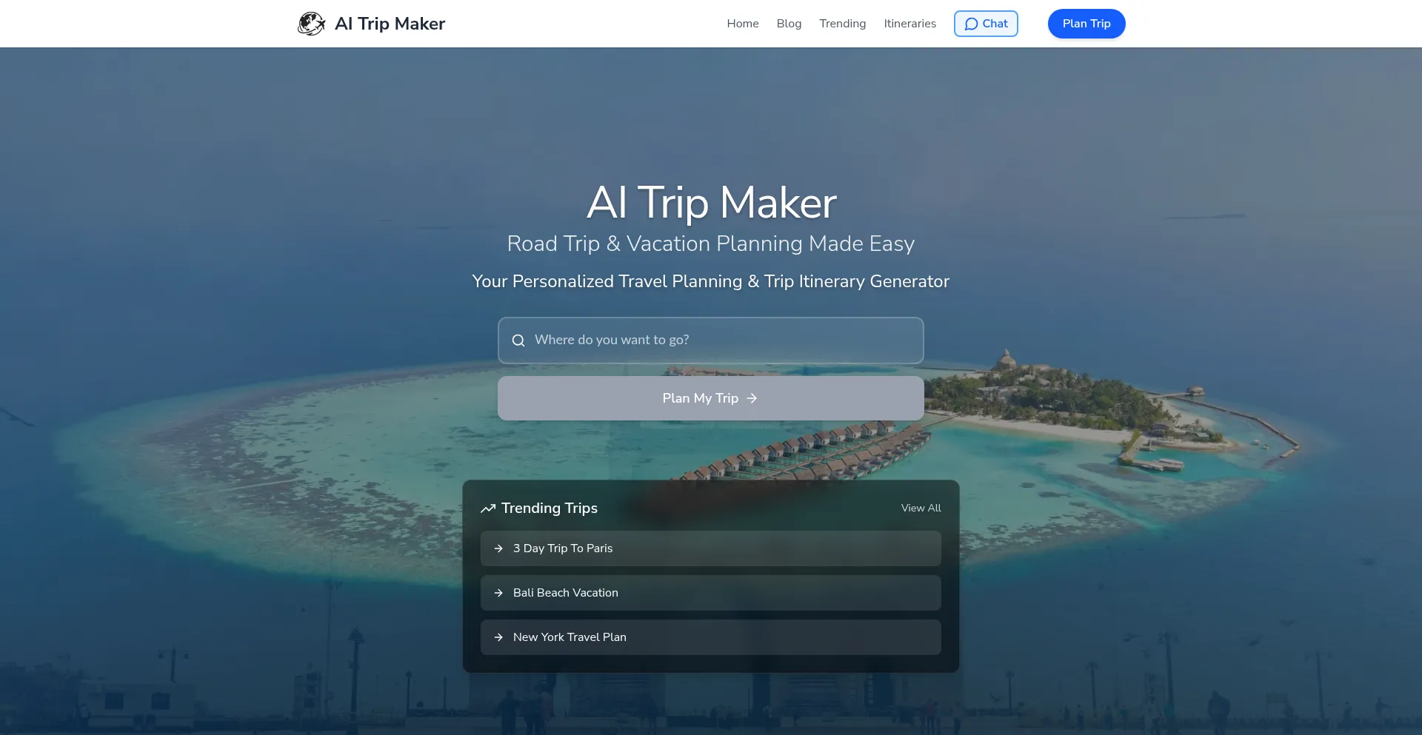Click the View All link
This screenshot has height=735, width=1422.
[x=921, y=508]
